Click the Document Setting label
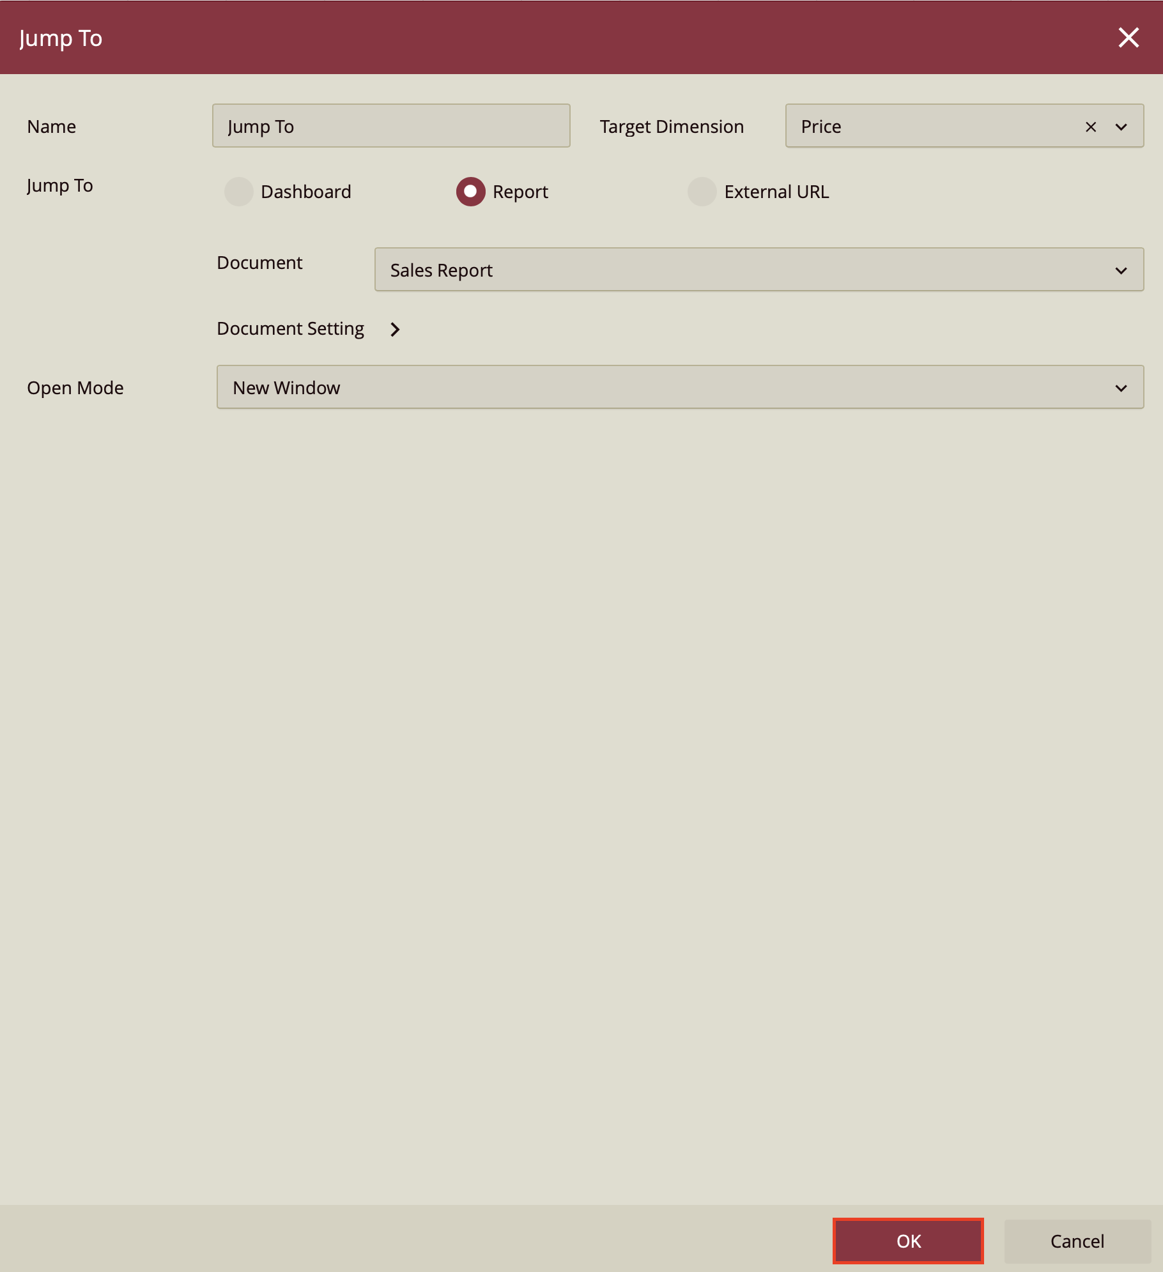 290,328
